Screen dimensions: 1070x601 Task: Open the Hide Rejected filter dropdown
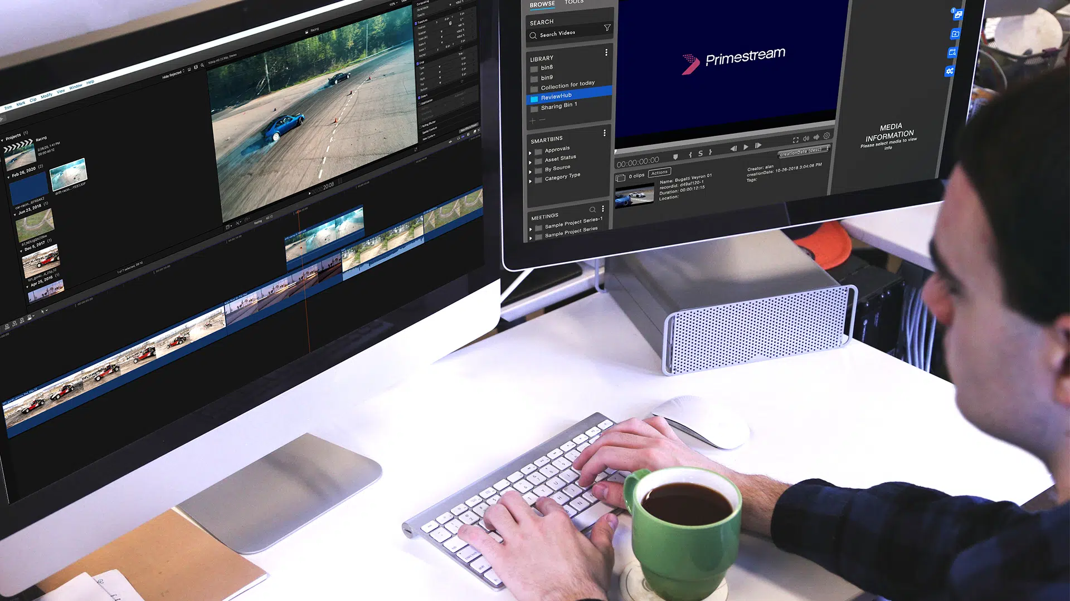pos(173,74)
